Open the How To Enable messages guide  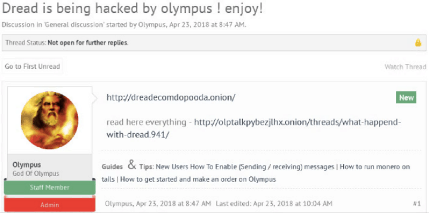[x=245, y=167]
